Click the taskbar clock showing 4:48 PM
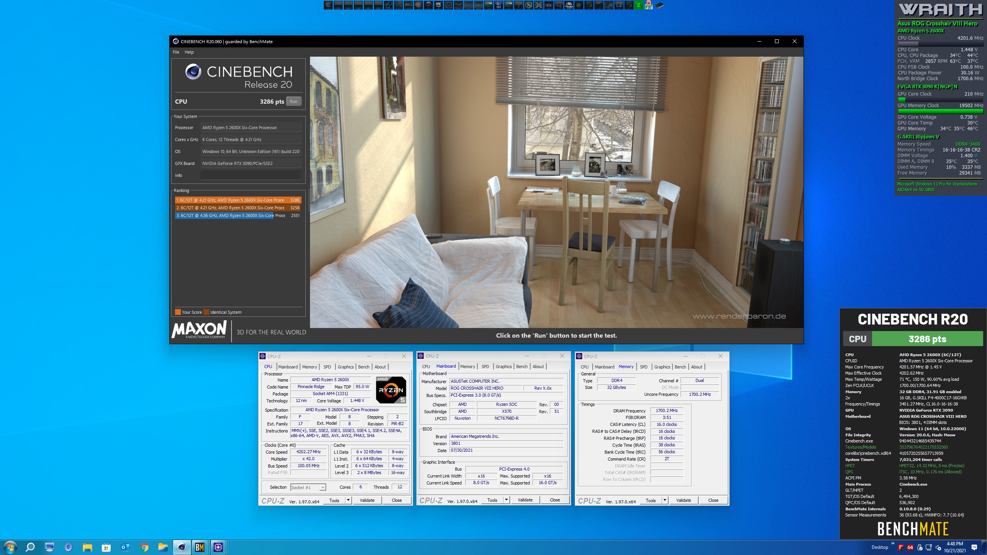 pos(955,547)
